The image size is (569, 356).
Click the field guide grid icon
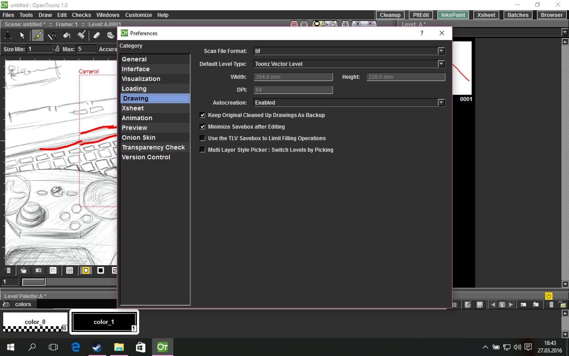pos(304,24)
